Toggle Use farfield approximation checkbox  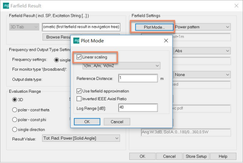[x=79, y=91]
